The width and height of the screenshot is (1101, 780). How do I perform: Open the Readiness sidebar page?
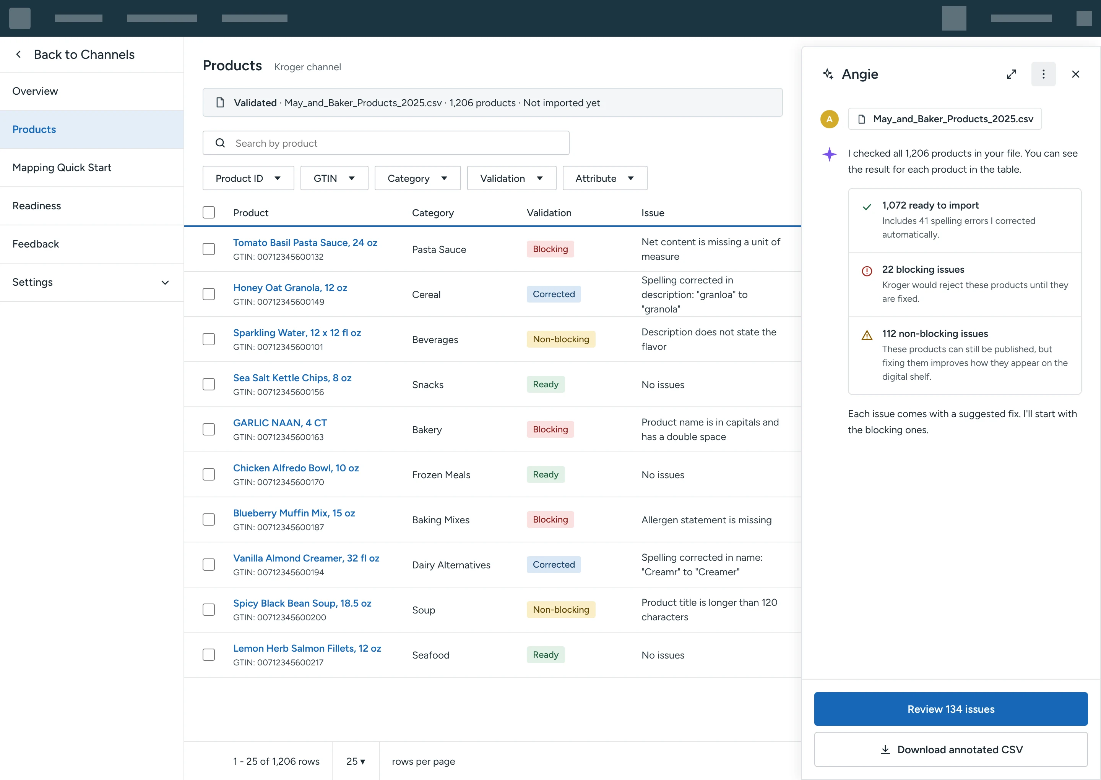92,206
